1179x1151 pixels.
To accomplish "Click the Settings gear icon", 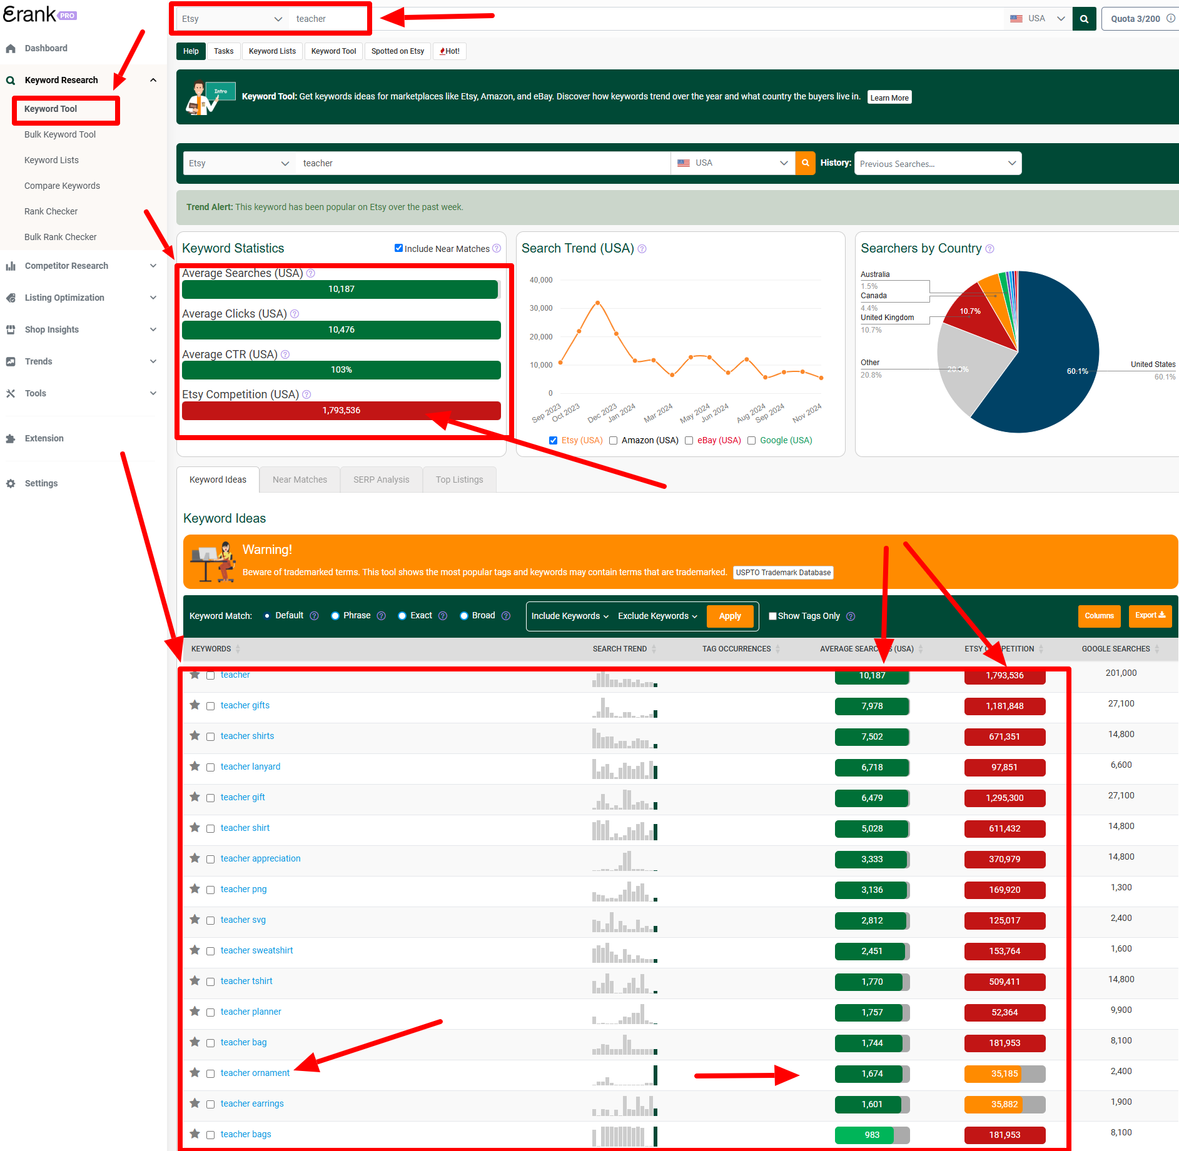I will (x=11, y=483).
